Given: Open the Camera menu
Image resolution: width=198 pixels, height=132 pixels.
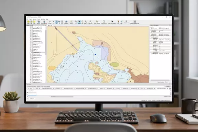Looking at the screenshot, I should click(x=34, y=19).
